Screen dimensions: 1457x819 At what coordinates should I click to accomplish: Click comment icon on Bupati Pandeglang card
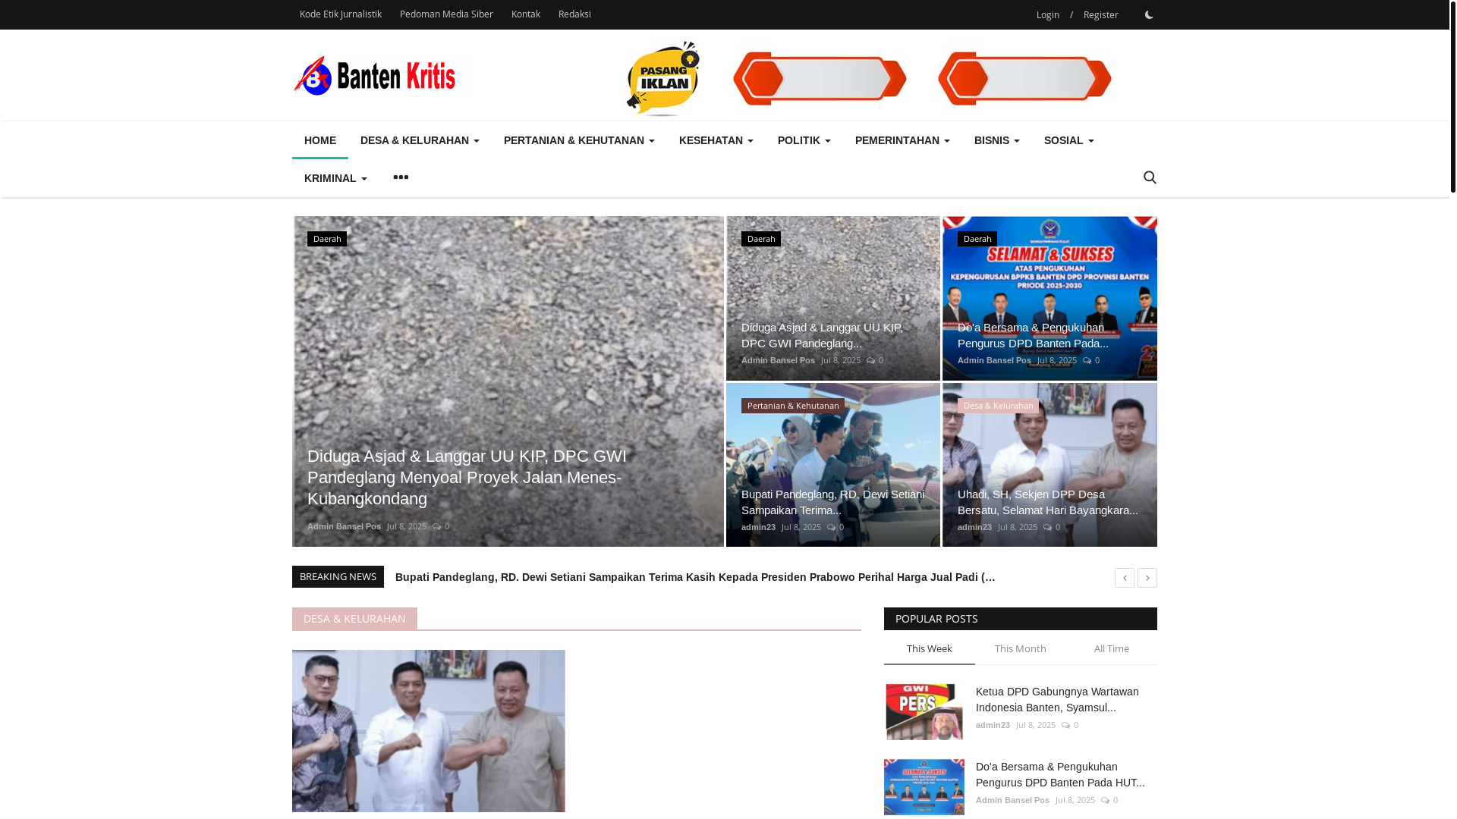[832, 527]
